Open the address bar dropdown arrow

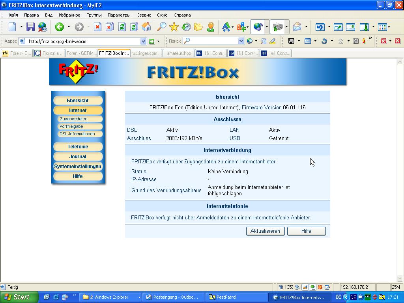click(143, 41)
